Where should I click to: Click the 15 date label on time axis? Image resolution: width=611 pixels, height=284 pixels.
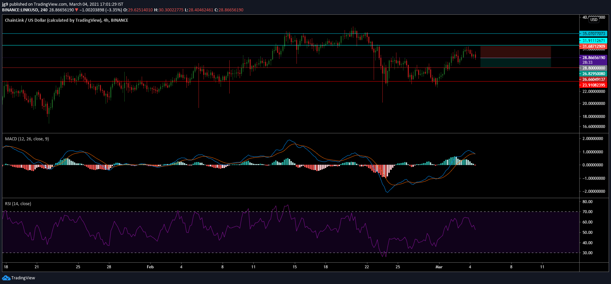click(294, 267)
